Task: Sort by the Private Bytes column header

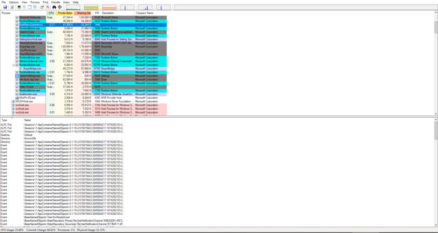Action: click(x=64, y=13)
